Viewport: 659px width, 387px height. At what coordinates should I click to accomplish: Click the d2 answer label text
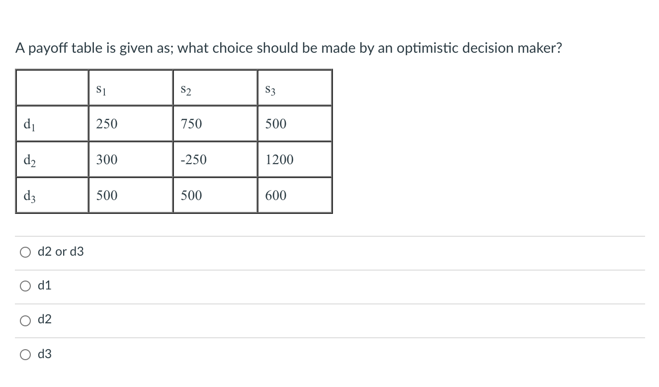coord(45,320)
